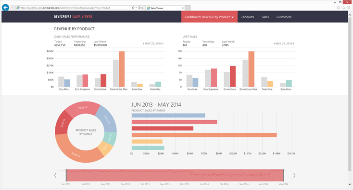The height and width of the screenshot is (190, 353).
Task: Open the Products menu item
Action: pyautogui.click(x=248, y=17)
